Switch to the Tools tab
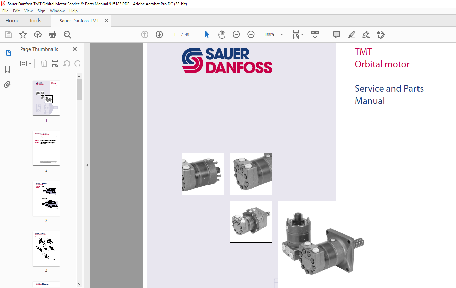456x288 pixels. pyautogui.click(x=35, y=21)
